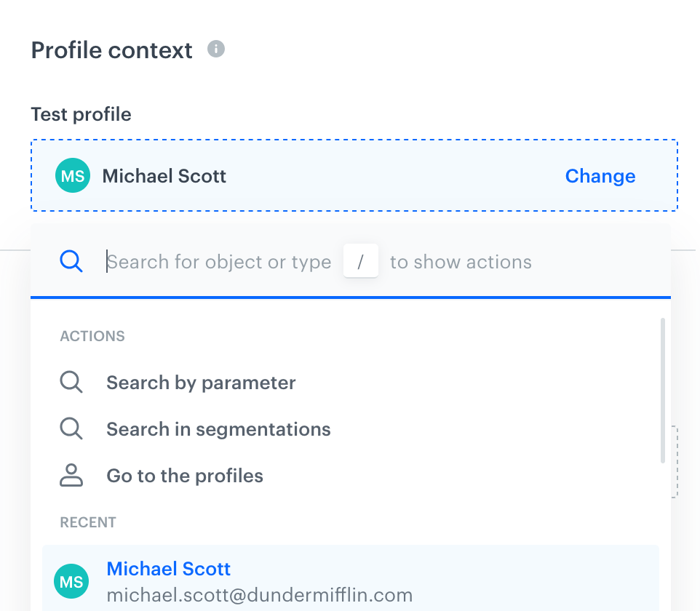700x611 pixels.
Task: Click the MS avatar in the Recent list
Action: click(72, 581)
